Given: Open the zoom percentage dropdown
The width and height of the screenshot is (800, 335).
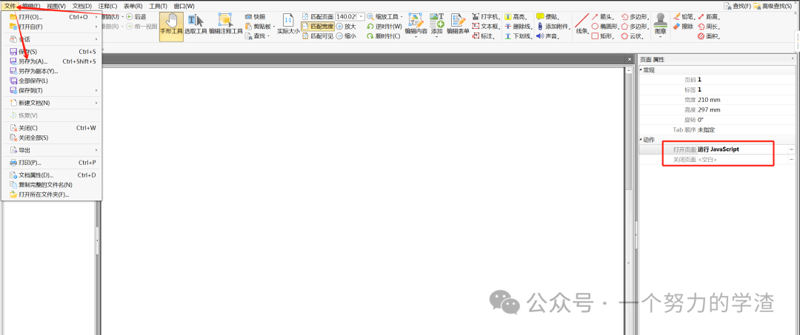Looking at the screenshot, I should click(361, 17).
